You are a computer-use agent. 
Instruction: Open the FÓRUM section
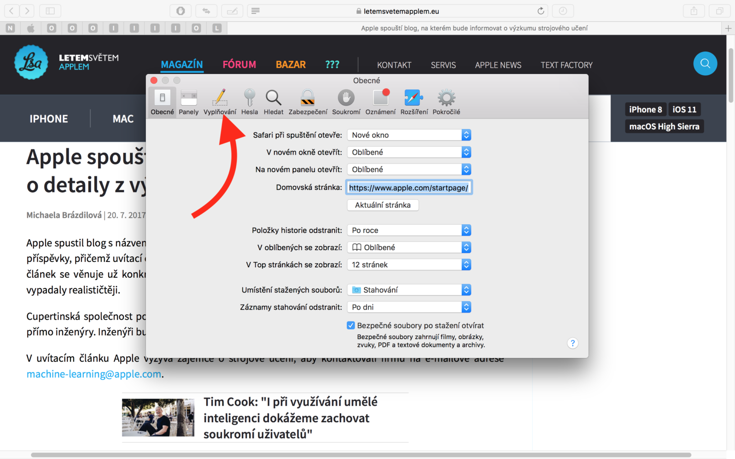(239, 65)
